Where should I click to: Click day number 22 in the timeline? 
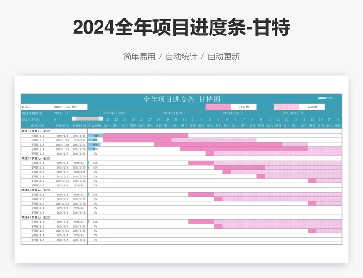[x=108, y=120]
